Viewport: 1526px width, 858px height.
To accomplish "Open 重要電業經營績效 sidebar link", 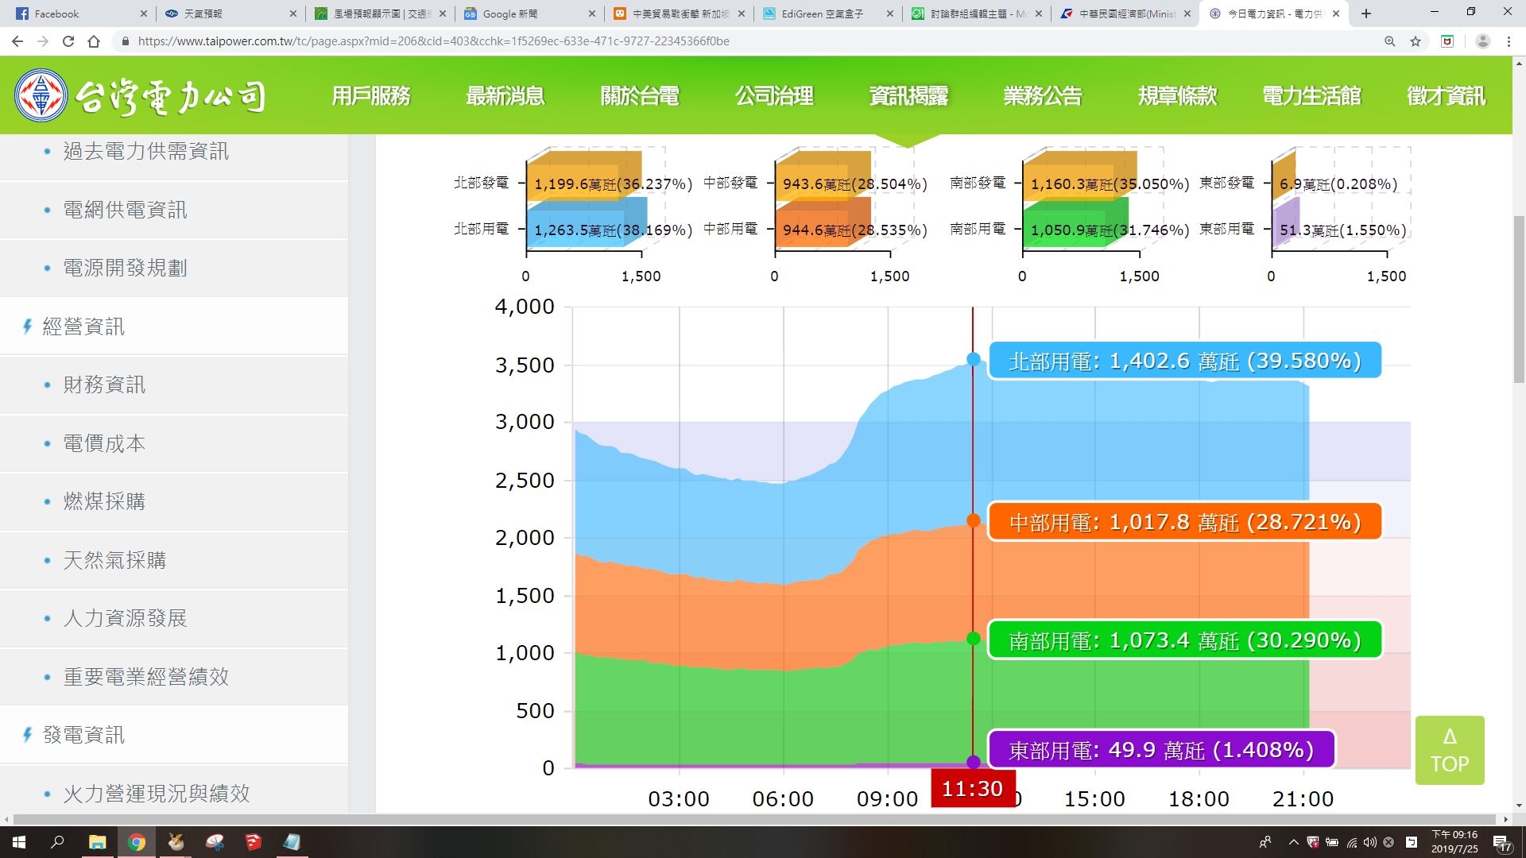I will pos(146,677).
